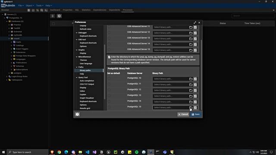Viewport: 276px width, 155px height.
Task: Select Auto completion under Query Tool
Action: point(87,81)
